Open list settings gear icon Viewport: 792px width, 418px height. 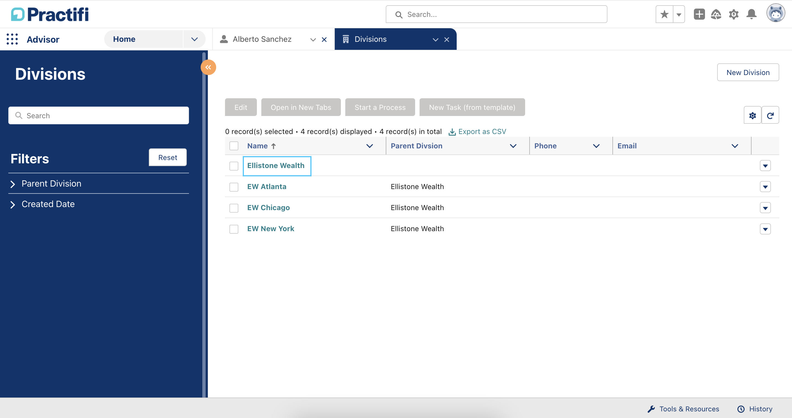tap(752, 115)
